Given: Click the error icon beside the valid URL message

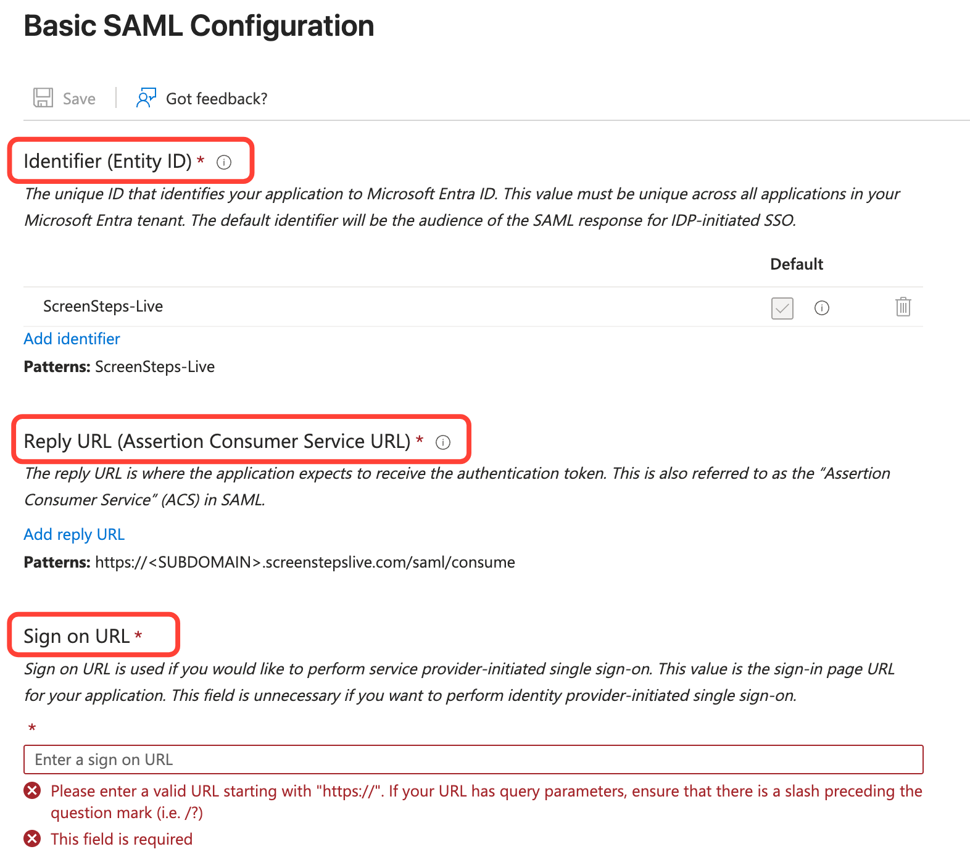Looking at the screenshot, I should tap(32, 791).
